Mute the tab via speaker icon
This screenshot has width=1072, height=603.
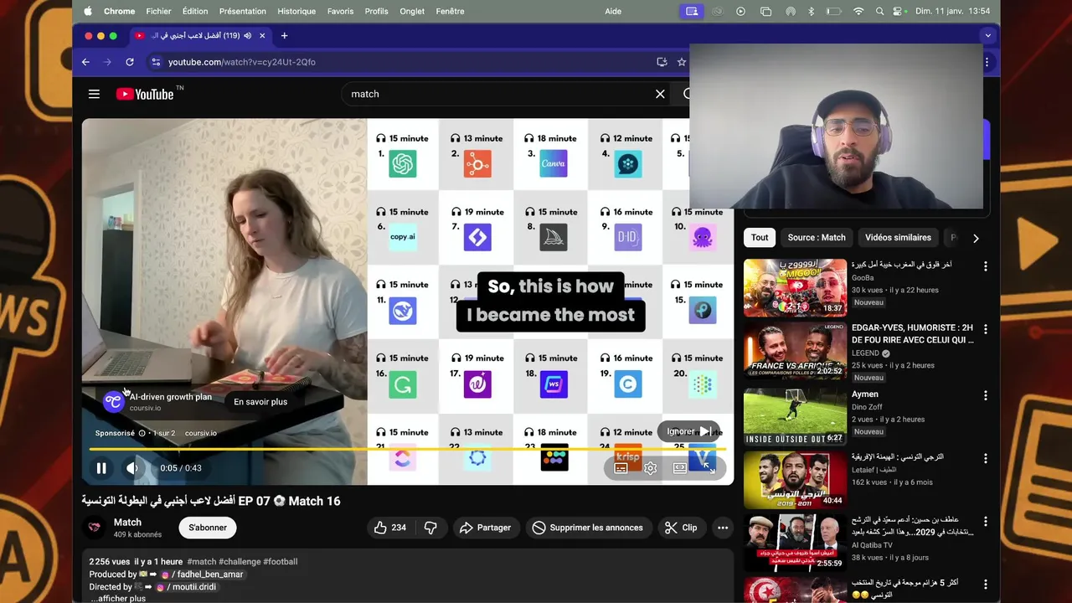point(247,36)
